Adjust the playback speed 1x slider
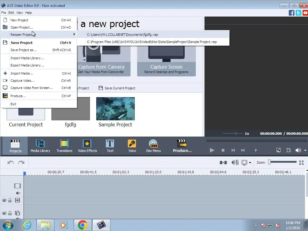Viewport: 308px width, 231px height. tap(233, 134)
